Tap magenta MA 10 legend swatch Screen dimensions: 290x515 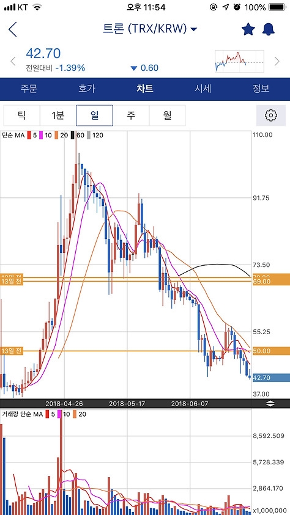coord(42,135)
